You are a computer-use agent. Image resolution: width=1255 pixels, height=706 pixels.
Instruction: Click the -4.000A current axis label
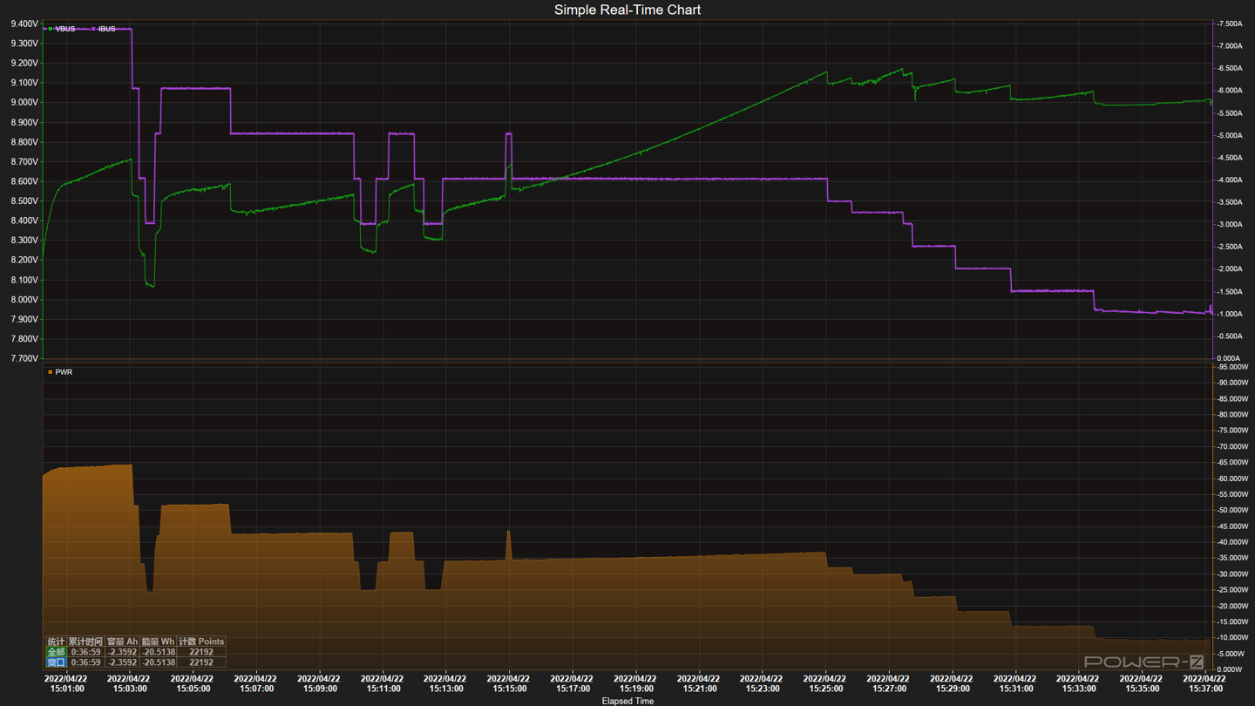pos(1229,180)
